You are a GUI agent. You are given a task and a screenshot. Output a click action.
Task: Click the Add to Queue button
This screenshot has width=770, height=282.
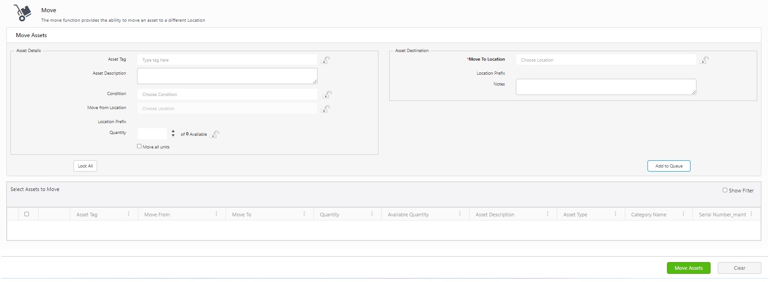pos(669,166)
